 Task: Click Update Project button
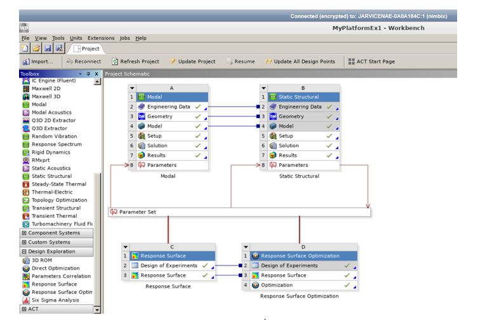(x=193, y=62)
